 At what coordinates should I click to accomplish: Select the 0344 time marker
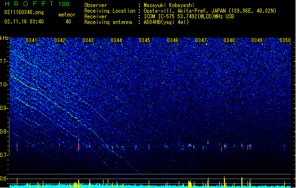(x=116, y=40)
